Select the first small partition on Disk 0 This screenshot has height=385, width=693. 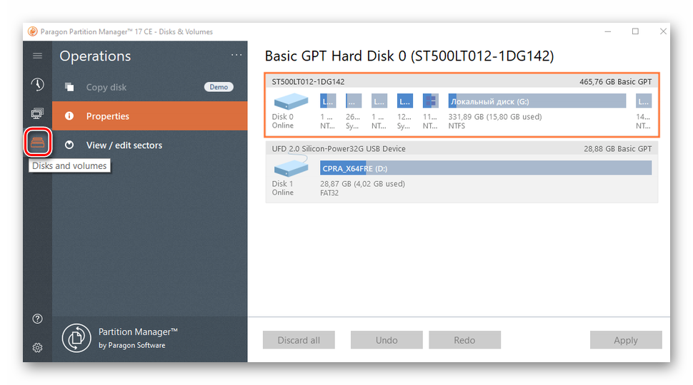[x=328, y=101]
